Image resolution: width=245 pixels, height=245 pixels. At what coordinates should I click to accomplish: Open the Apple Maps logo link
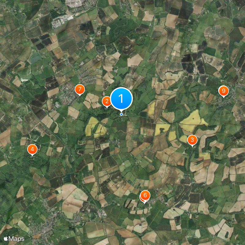14,239
